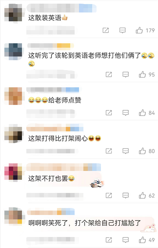
Task: Like the comment with 49 likes
Action: (x=142, y=240)
